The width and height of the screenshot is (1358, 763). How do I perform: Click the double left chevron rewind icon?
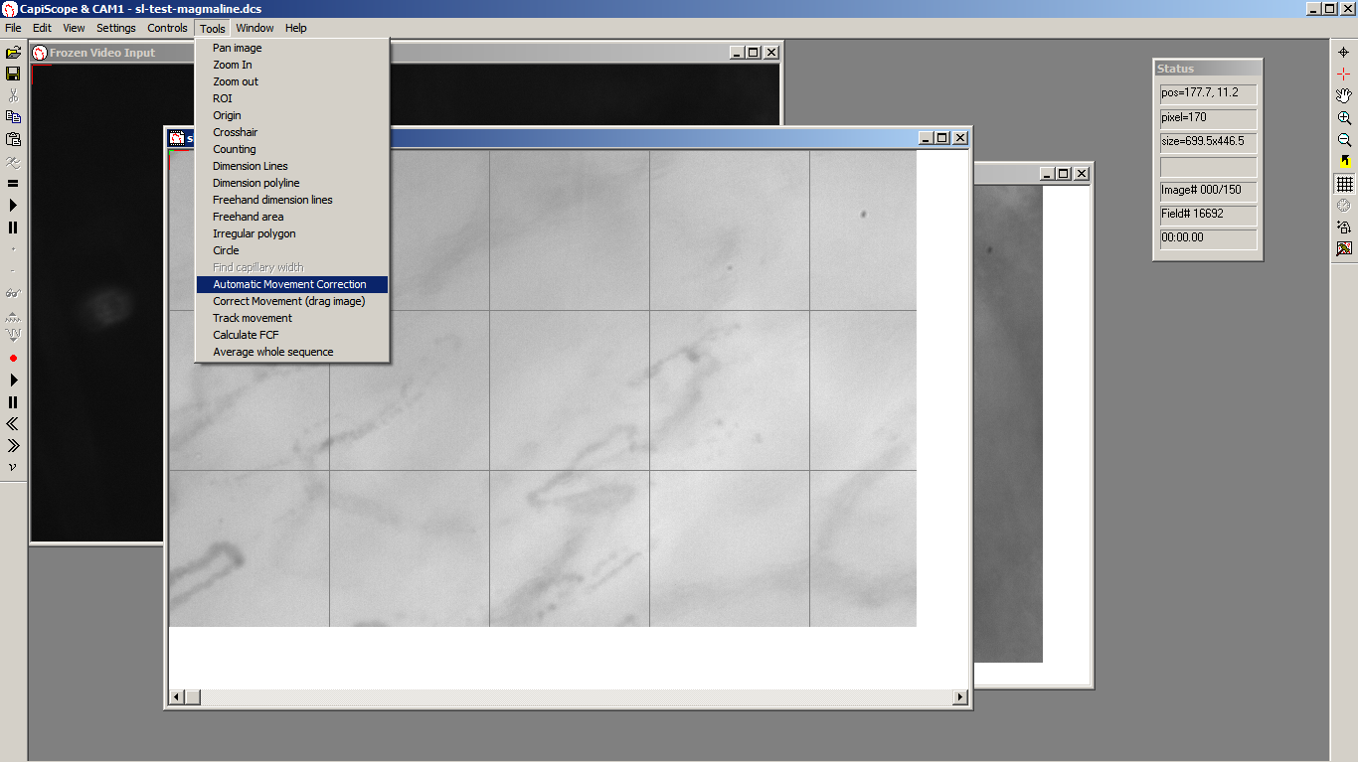pyautogui.click(x=13, y=423)
